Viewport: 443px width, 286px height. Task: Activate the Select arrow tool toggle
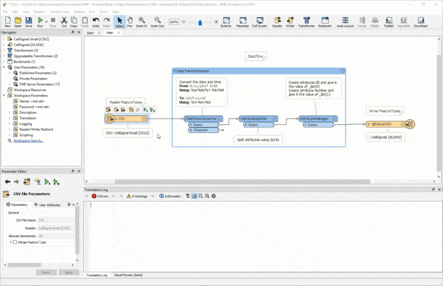coord(119,21)
